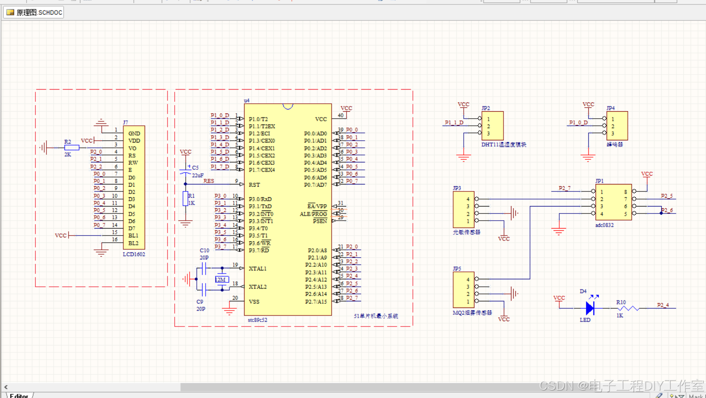Select the P2_4 net label beside R10
The image size is (706, 398).
tap(663, 305)
